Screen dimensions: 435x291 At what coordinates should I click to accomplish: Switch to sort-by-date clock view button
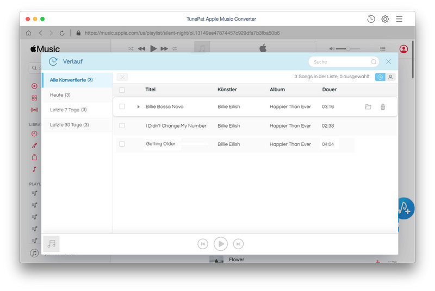380,77
